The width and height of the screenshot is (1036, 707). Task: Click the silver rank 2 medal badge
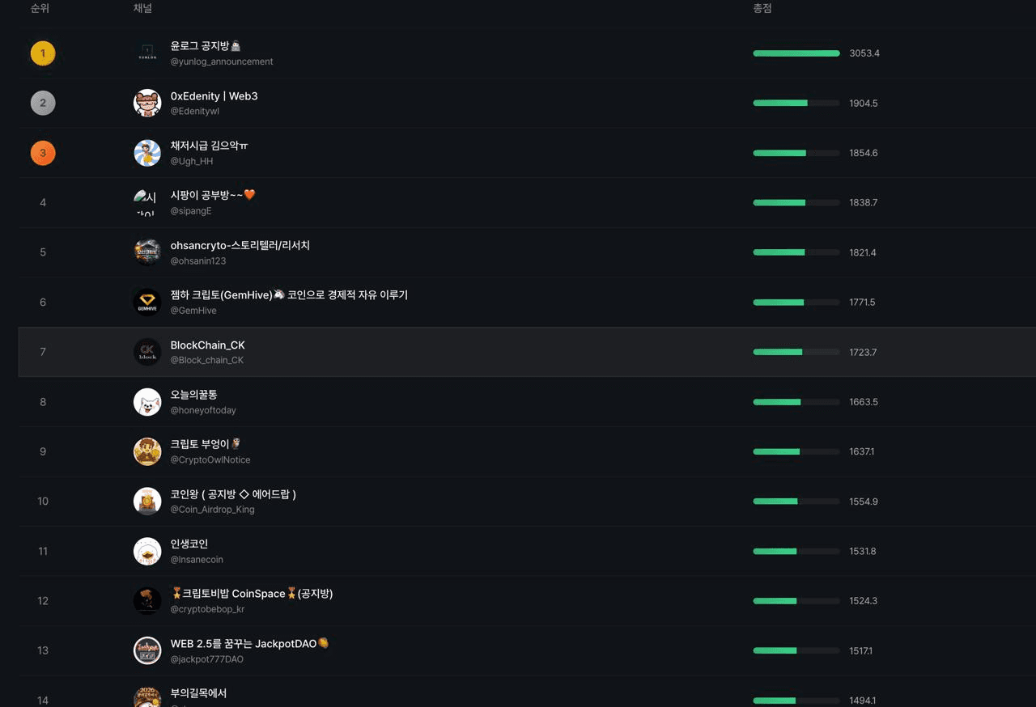click(43, 103)
